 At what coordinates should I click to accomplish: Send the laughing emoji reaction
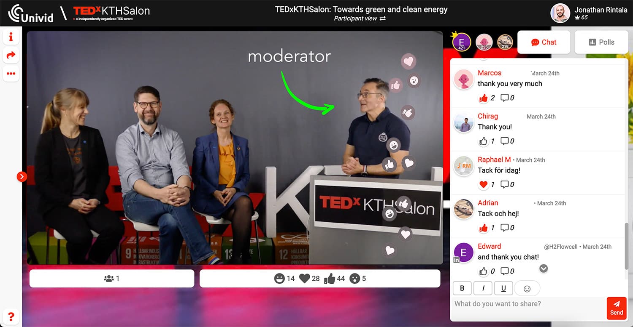279,279
